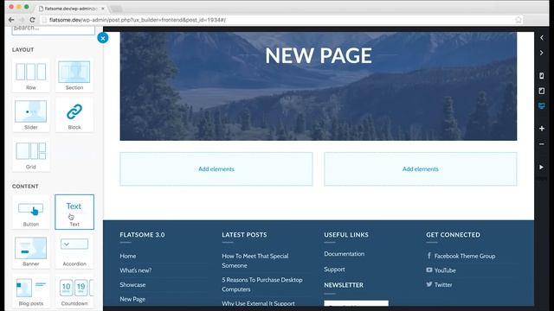Screen dimensions: 554x311
Task: Click Add elements in left column
Action: tap(216, 169)
